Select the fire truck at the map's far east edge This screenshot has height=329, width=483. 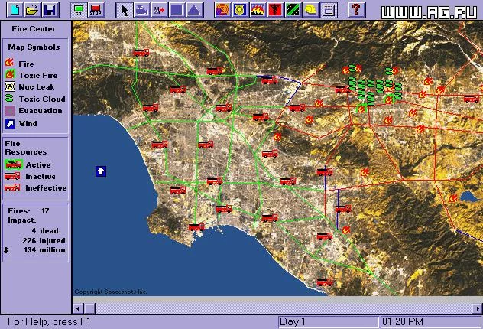[472, 99]
